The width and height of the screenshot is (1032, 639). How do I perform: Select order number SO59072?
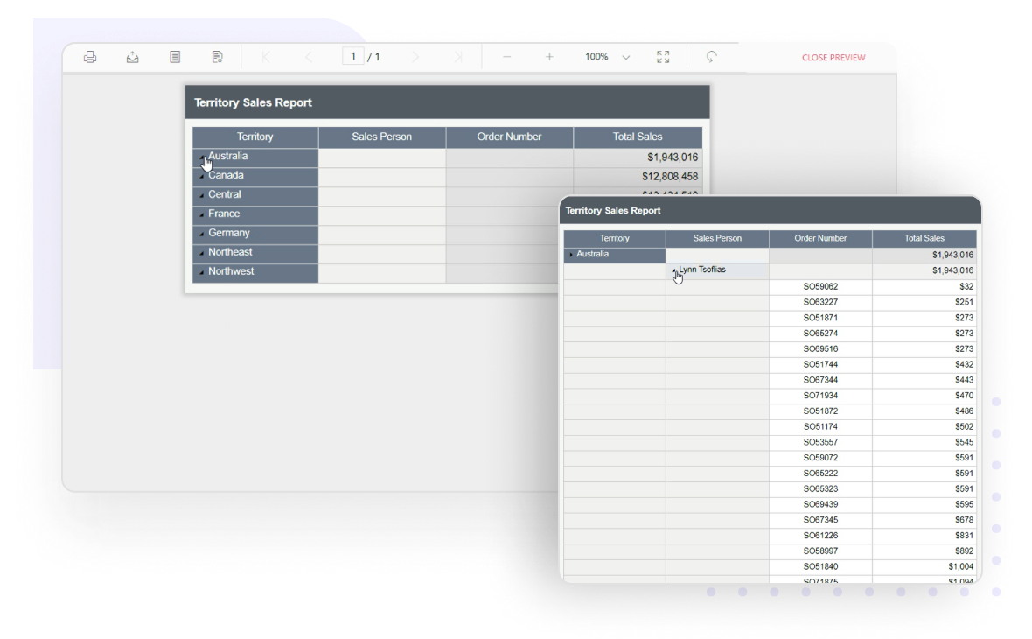click(820, 458)
